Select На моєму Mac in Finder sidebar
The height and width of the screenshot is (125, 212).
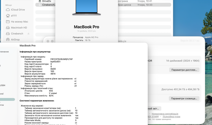point(17,21)
